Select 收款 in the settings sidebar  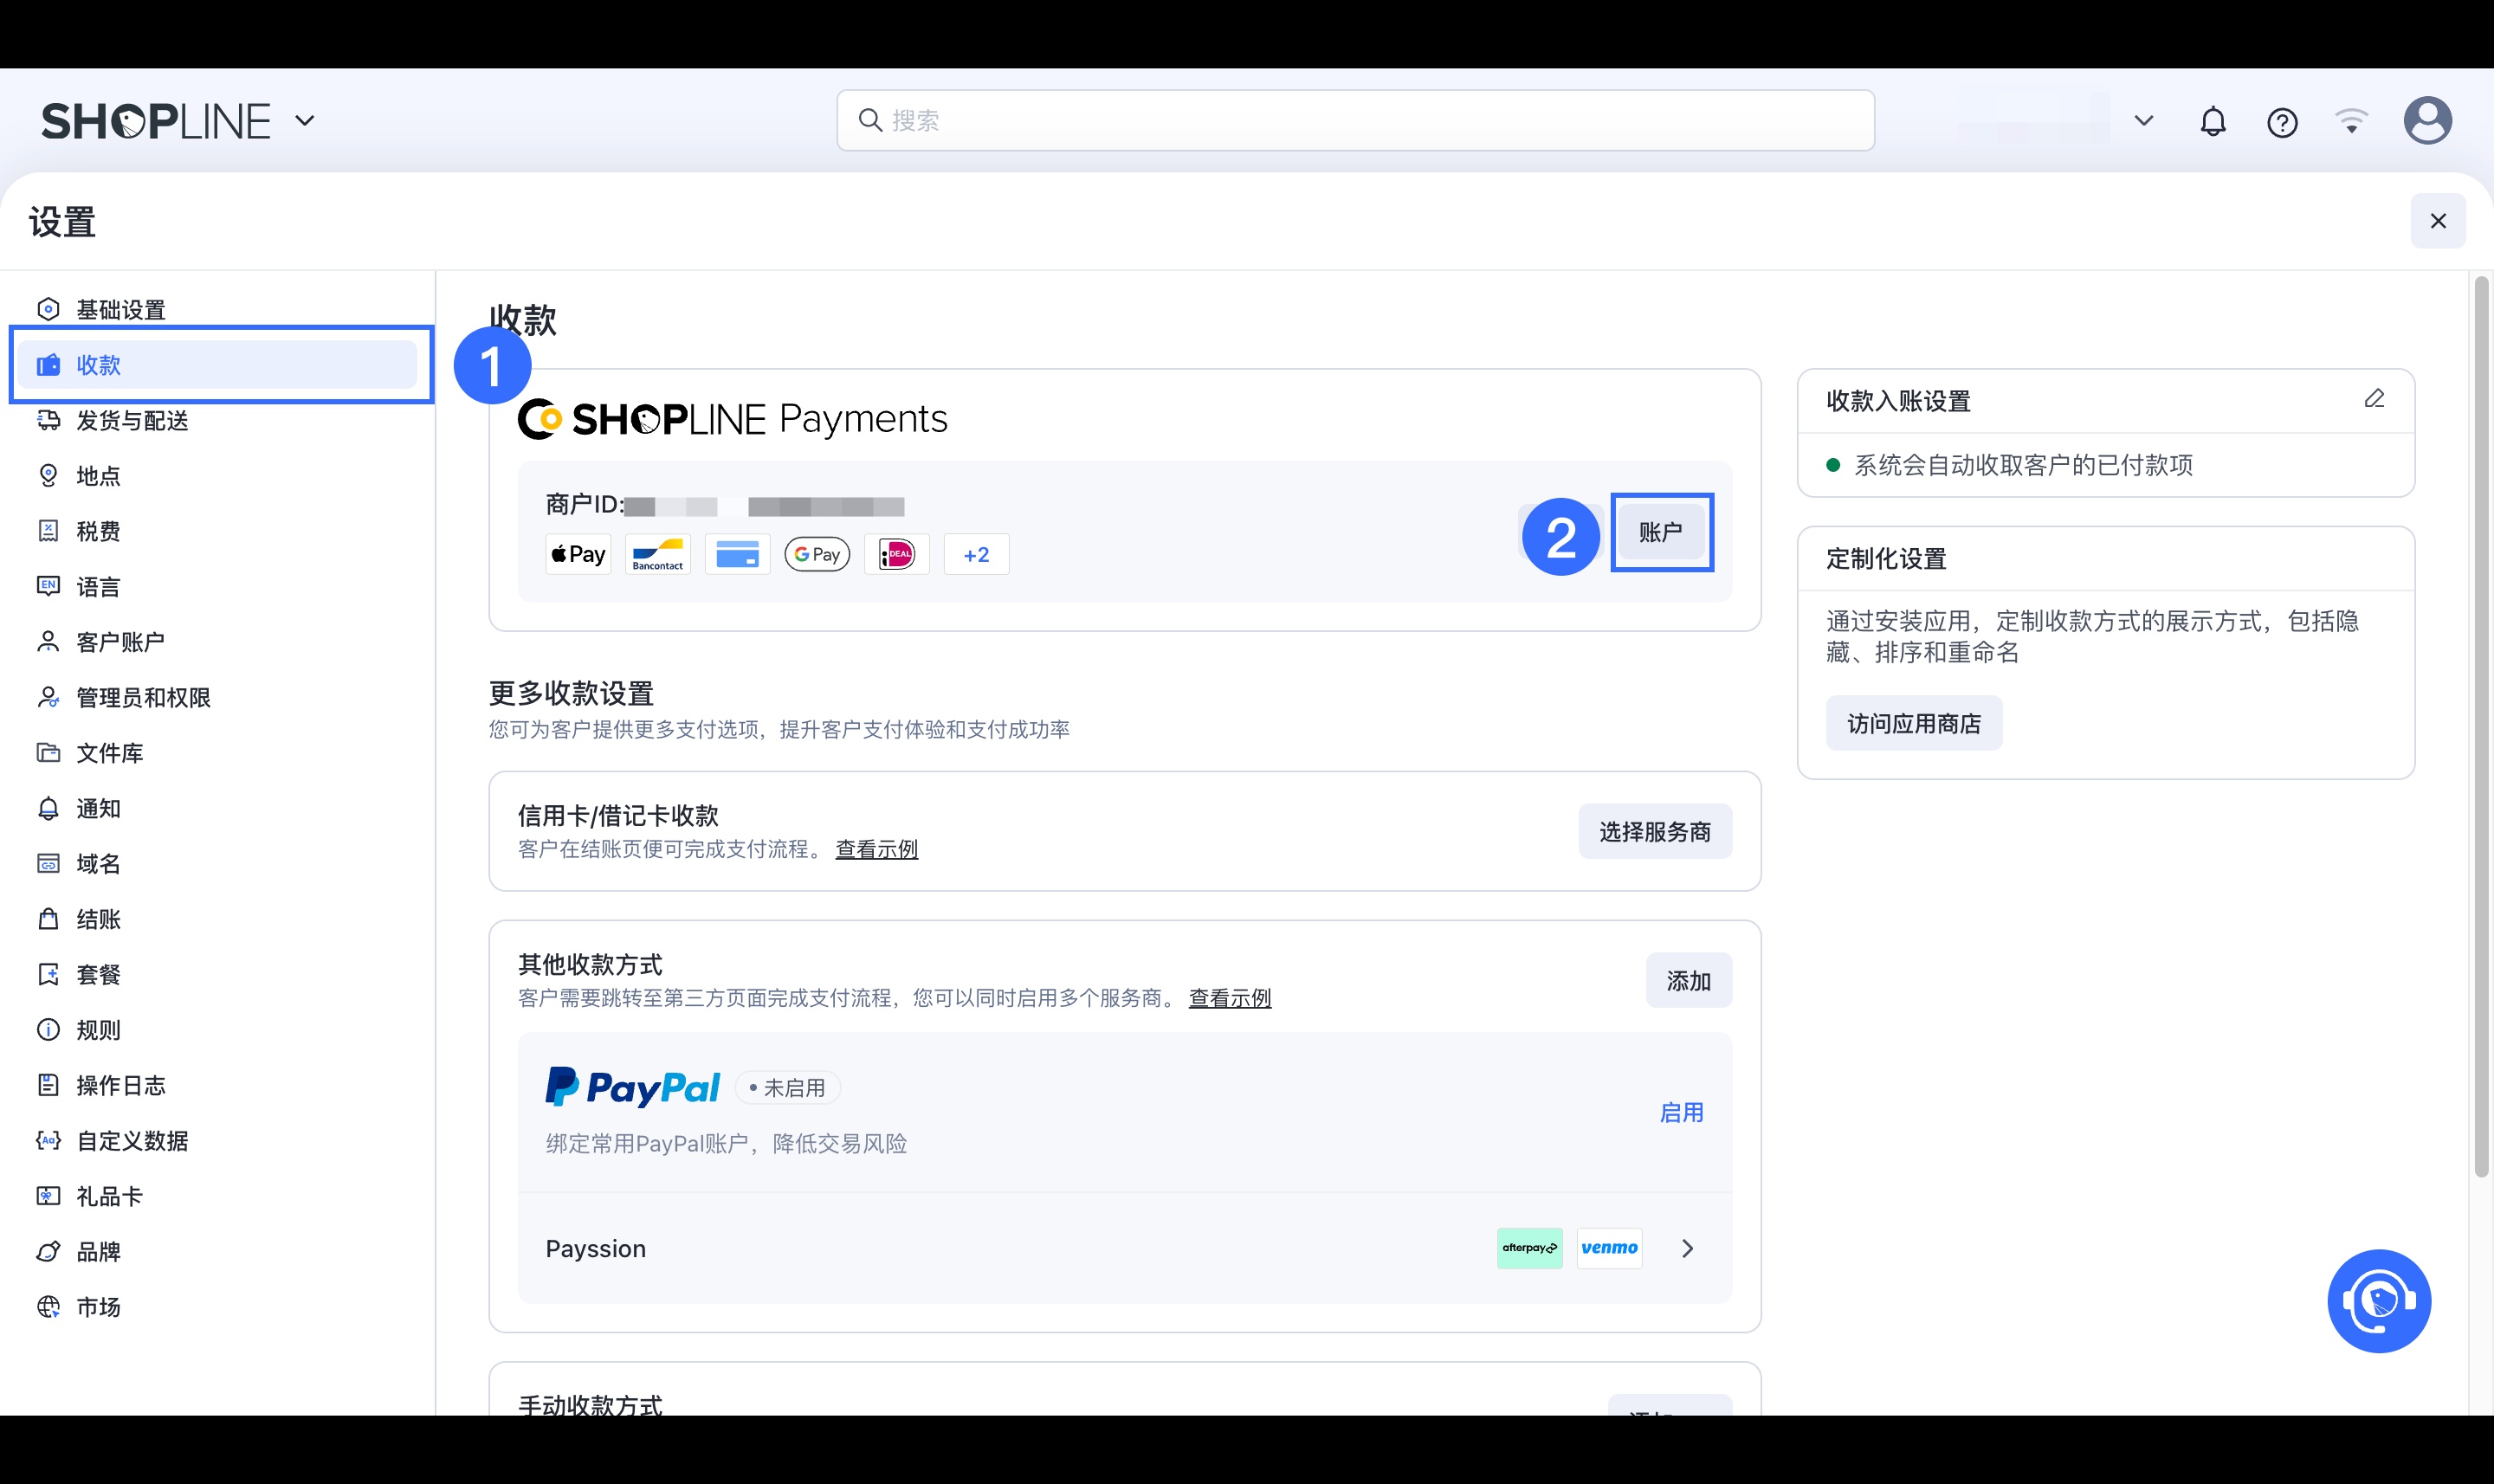[218, 364]
